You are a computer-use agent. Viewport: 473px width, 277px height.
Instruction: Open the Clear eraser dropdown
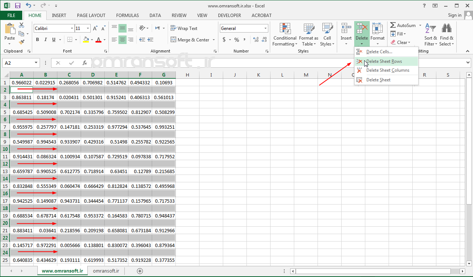(x=400, y=43)
